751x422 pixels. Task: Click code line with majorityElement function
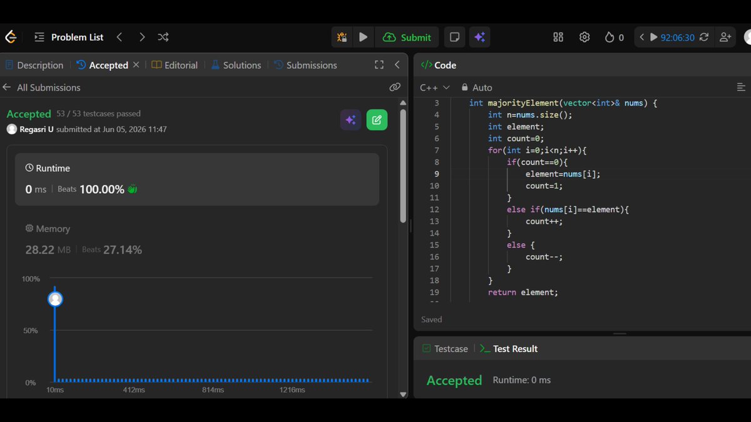(x=563, y=103)
